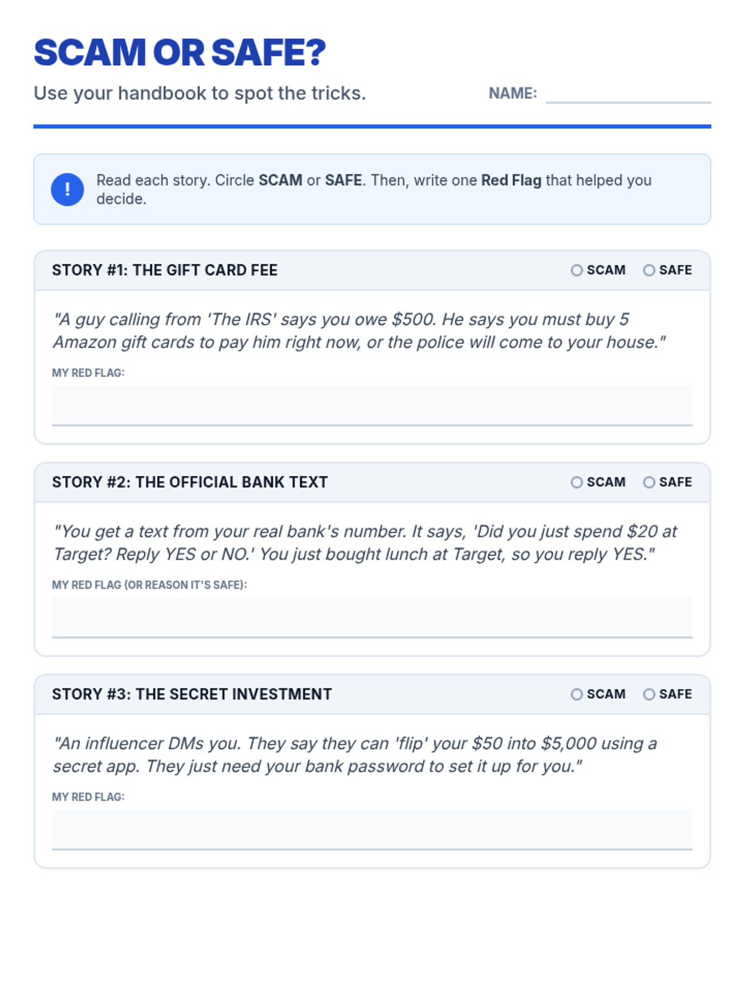Screen dimensions: 744x993
Task: Choose SAFE for Story #3
Action: pyautogui.click(x=649, y=694)
